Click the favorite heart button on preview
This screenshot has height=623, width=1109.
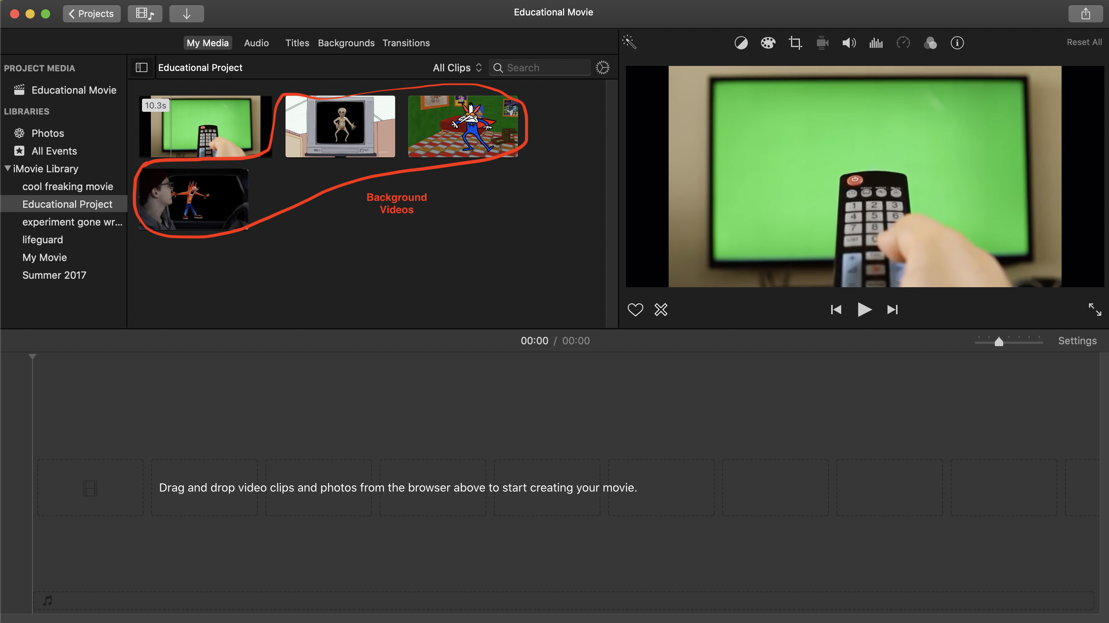(635, 310)
